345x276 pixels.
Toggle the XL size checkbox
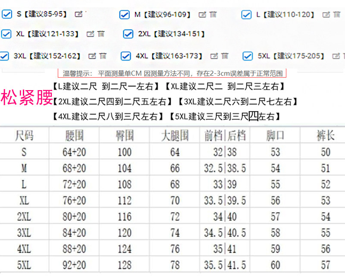[6, 34]
